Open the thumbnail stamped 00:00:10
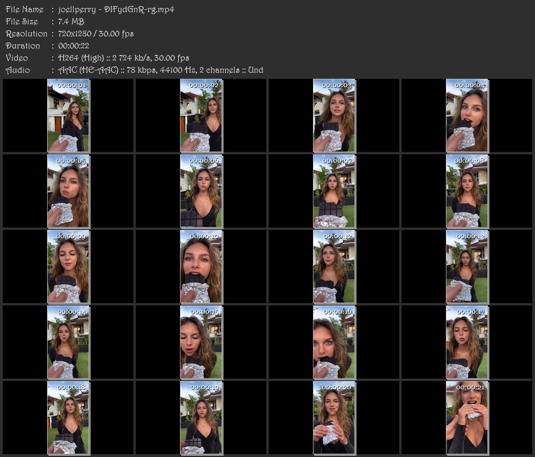 pyautogui.click(x=201, y=267)
